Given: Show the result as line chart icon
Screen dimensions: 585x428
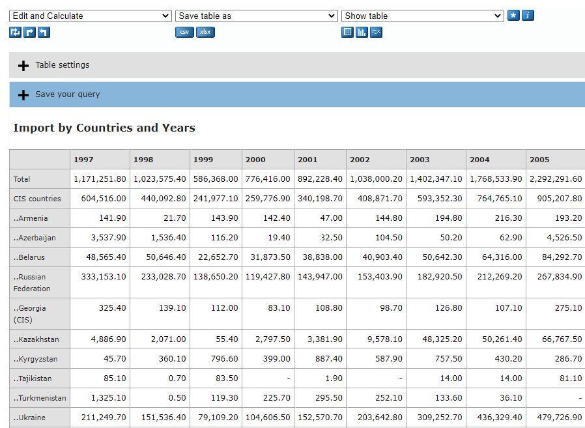Looking at the screenshot, I should (376, 33).
